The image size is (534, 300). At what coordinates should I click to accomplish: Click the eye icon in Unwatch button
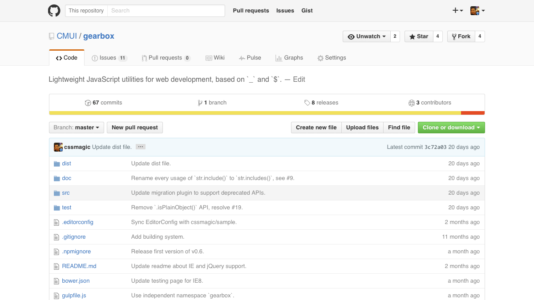pos(351,36)
